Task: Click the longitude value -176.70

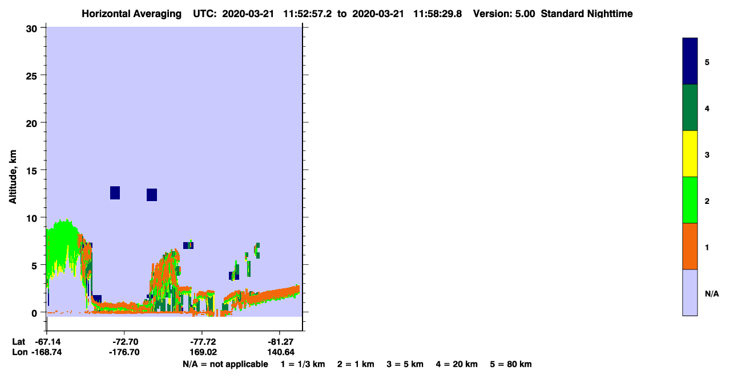Action: [124, 352]
